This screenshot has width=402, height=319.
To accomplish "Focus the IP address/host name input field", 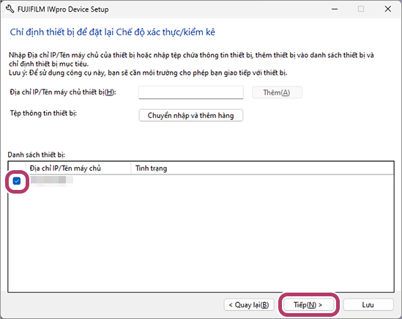I will pyautogui.click(x=190, y=92).
